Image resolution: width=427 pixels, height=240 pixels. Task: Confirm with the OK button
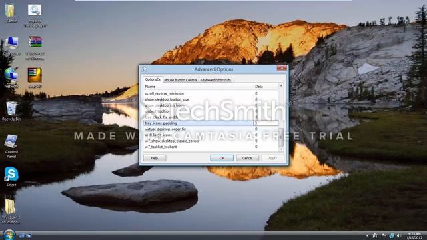[x=222, y=158]
